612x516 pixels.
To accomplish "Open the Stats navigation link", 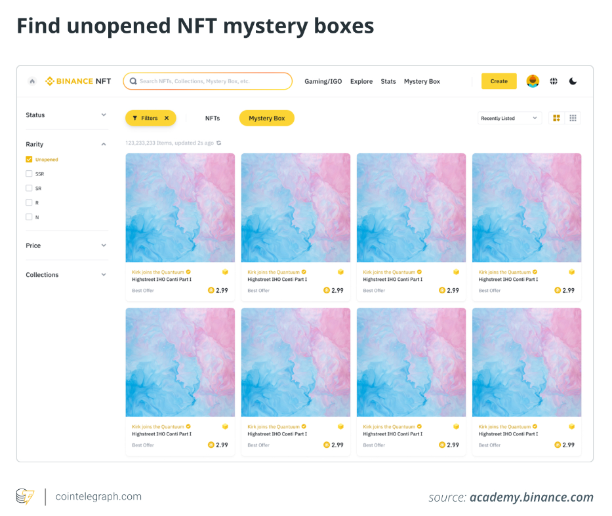I will point(388,82).
